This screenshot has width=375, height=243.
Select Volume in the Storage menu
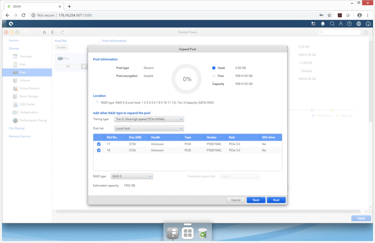pyautogui.click(x=25, y=80)
